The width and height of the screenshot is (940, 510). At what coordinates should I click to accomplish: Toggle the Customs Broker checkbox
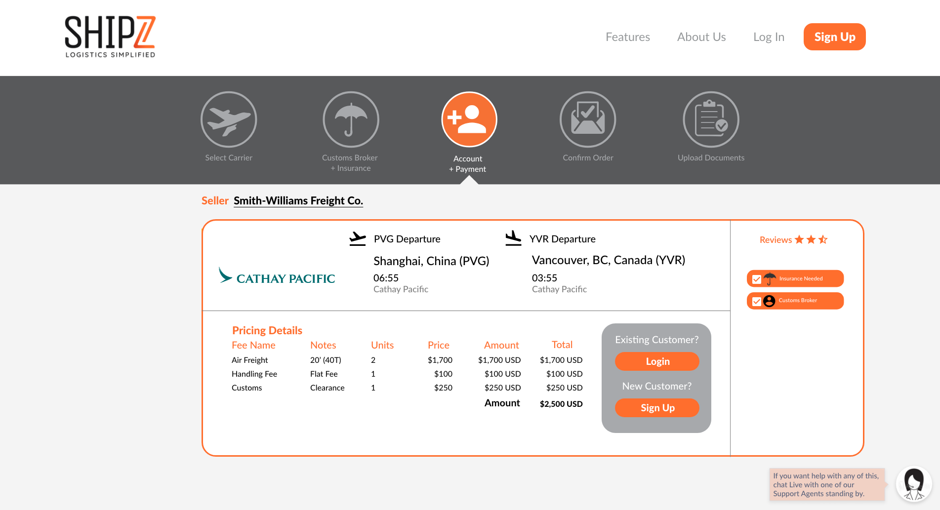[x=757, y=301]
